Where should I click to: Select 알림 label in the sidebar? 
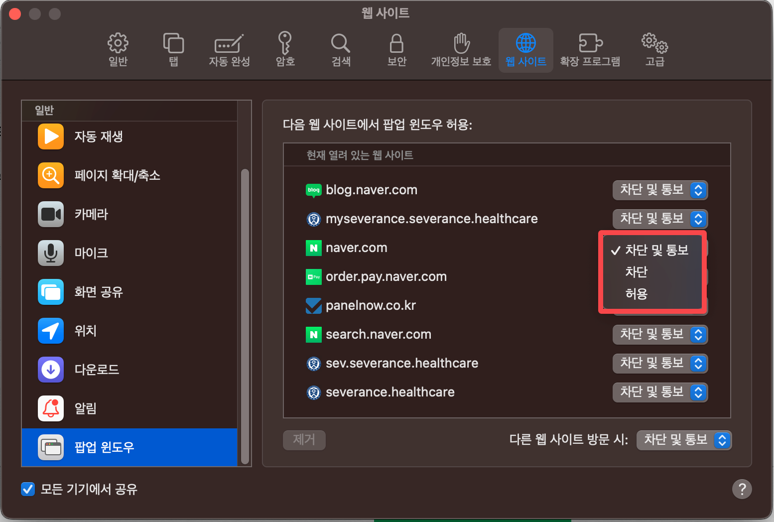coord(85,408)
